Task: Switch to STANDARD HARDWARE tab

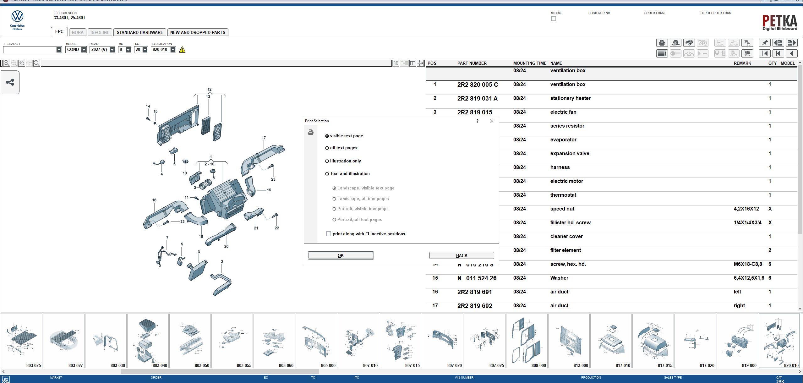Action: (140, 32)
